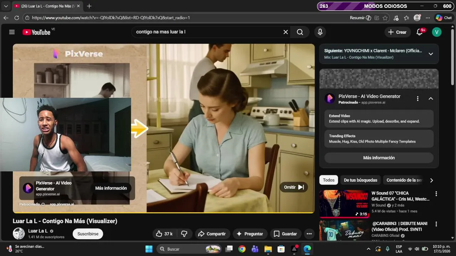Open taskbar weather widget 26°C
Viewport: 456px width, 256px height.
coord(25,249)
